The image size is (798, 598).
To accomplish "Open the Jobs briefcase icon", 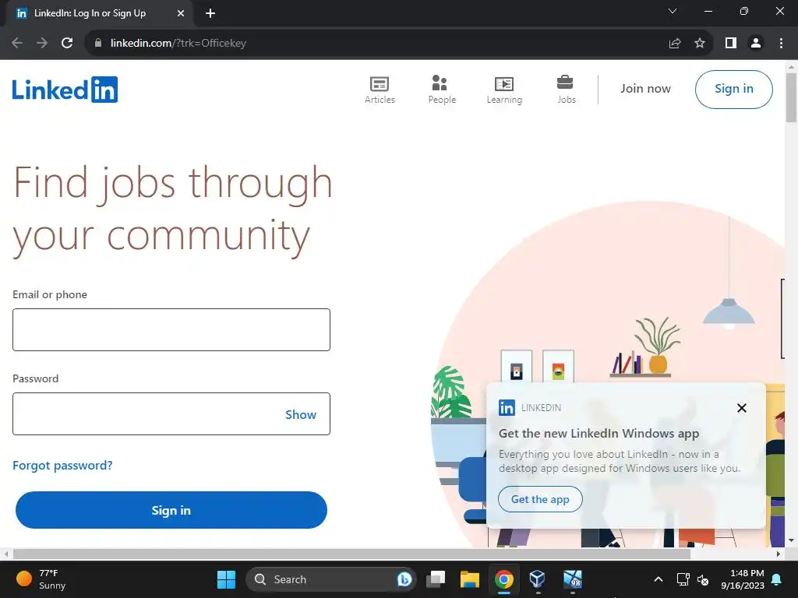I will pyautogui.click(x=565, y=82).
